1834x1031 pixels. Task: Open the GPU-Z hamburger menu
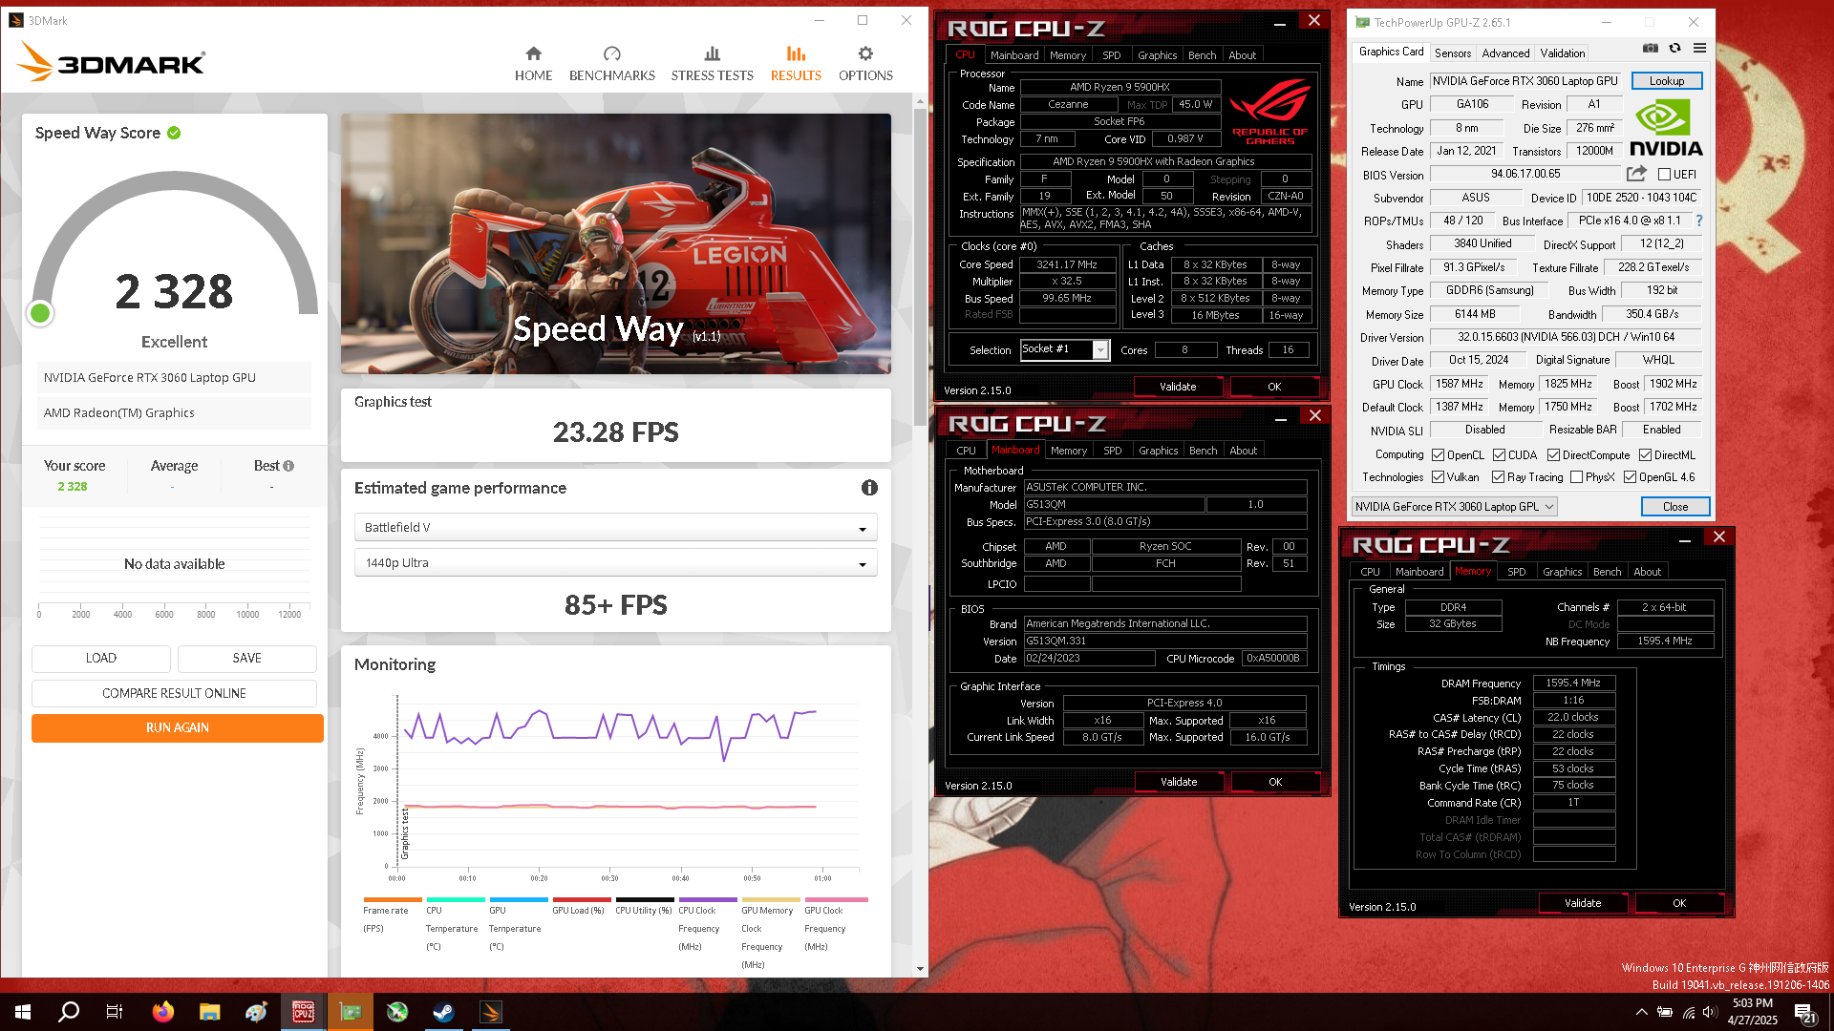(1699, 48)
